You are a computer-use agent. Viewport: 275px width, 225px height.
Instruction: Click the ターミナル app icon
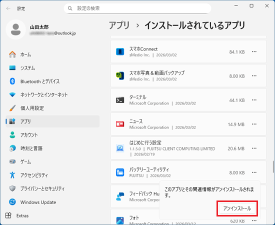click(x=120, y=100)
